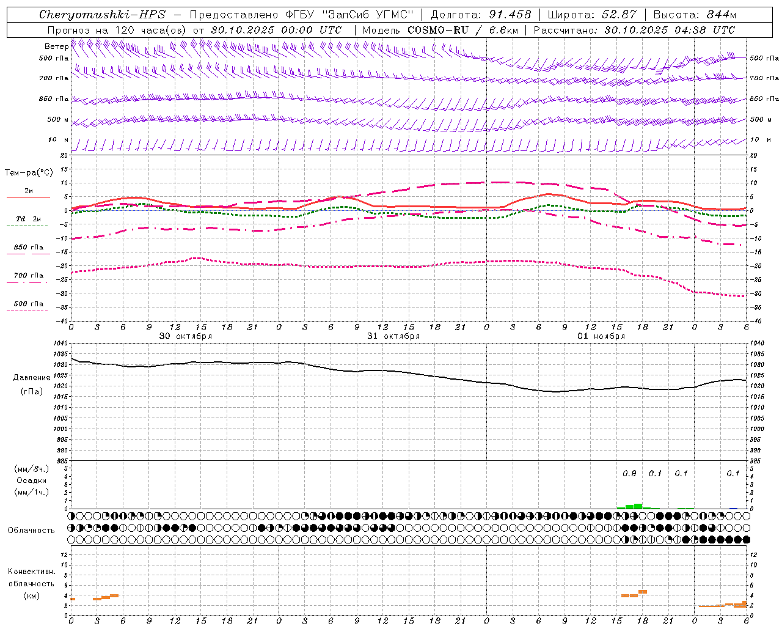Click the (мм/1ч.) precipitation unit label
Image resolution: width=782 pixels, height=626 pixels.
coord(32,492)
